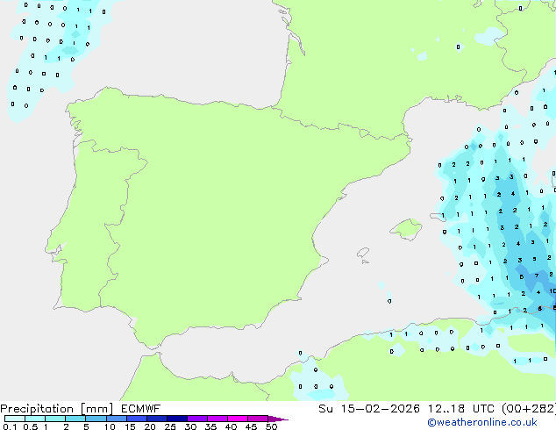Click the legend tick label '35'
556x430 pixels.
click(x=210, y=426)
